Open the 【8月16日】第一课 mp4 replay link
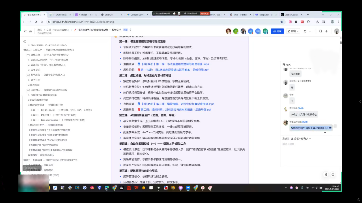The image size is (362, 203). point(175,64)
